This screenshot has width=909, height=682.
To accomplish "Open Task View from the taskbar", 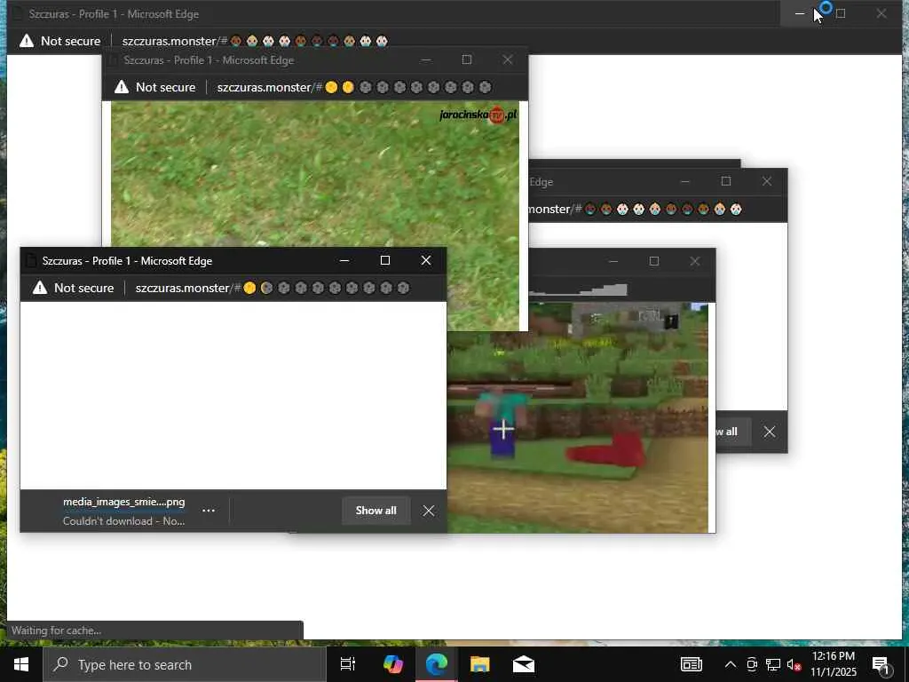I will click(x=348, y=664).
